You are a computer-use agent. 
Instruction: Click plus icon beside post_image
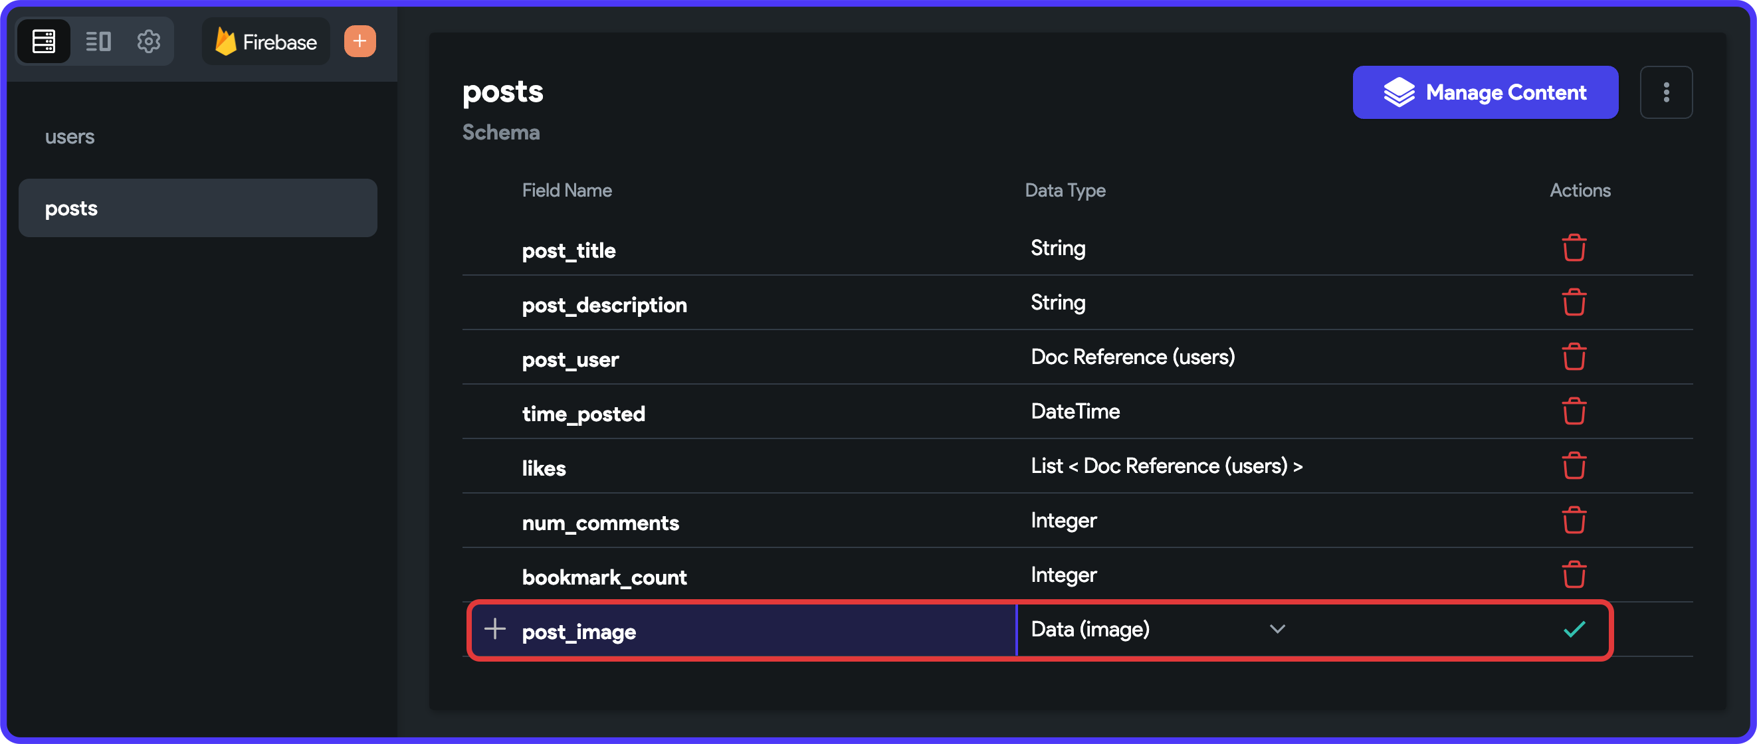coord(494,629)
